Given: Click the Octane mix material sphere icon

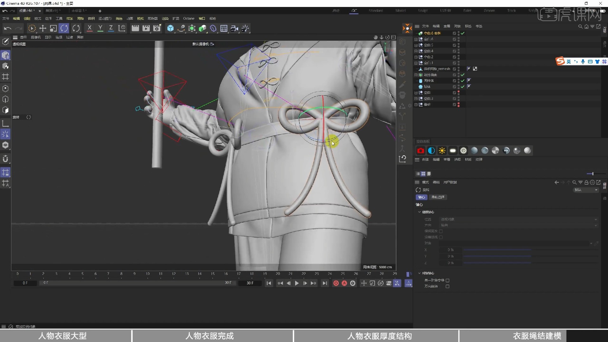Looking at the screenshot, I should tap(506, 151).
